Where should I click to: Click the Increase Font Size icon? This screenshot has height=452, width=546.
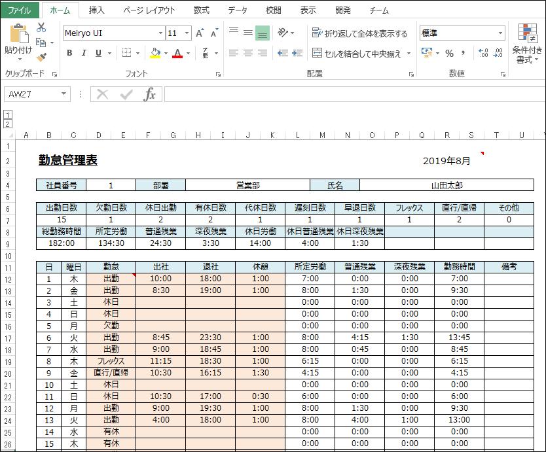point(200,31)
